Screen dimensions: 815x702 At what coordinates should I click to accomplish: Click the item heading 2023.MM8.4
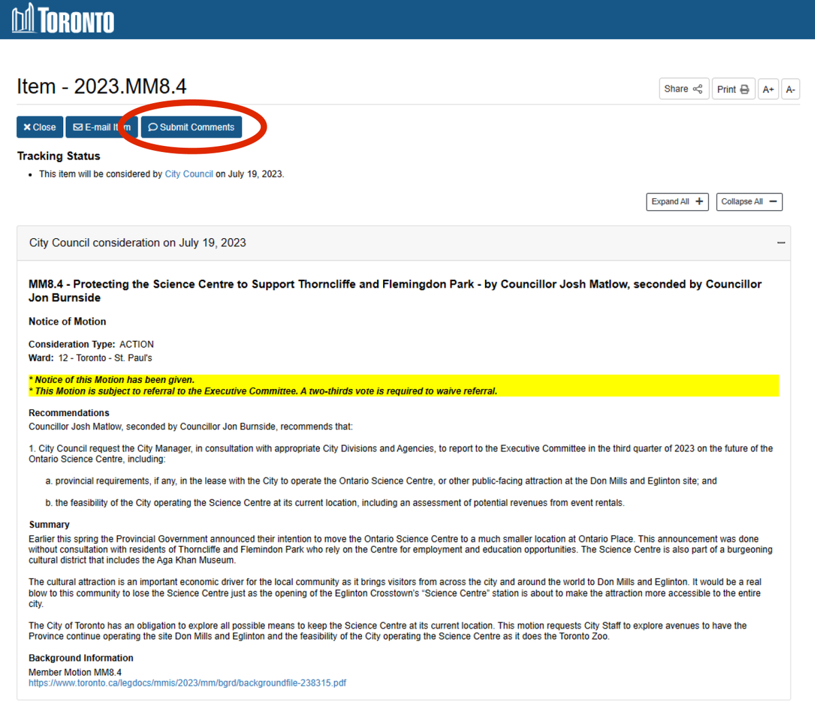tap(102, 86)
